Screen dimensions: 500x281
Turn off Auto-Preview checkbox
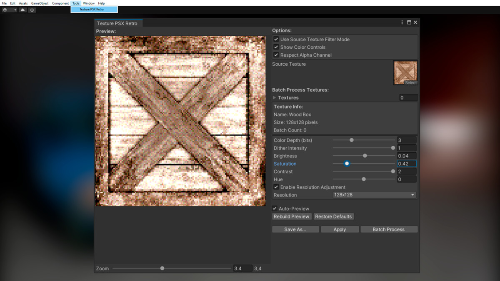tap(275, 209)
